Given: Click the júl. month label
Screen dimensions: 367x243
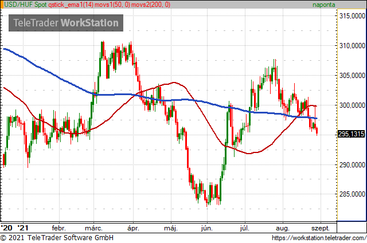Looking at the screenshot, I should [x=245, y=228].
